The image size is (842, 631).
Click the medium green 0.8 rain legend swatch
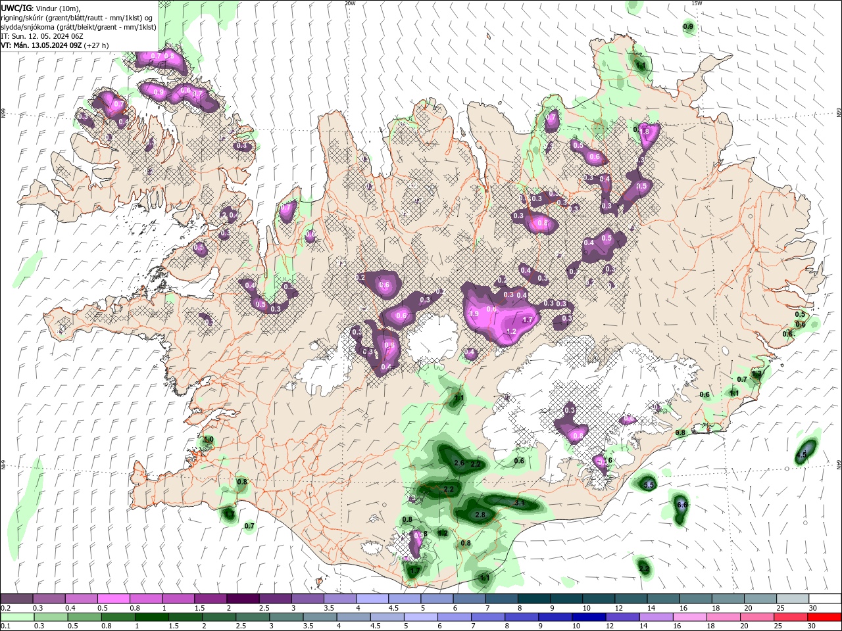coord(118,617)
